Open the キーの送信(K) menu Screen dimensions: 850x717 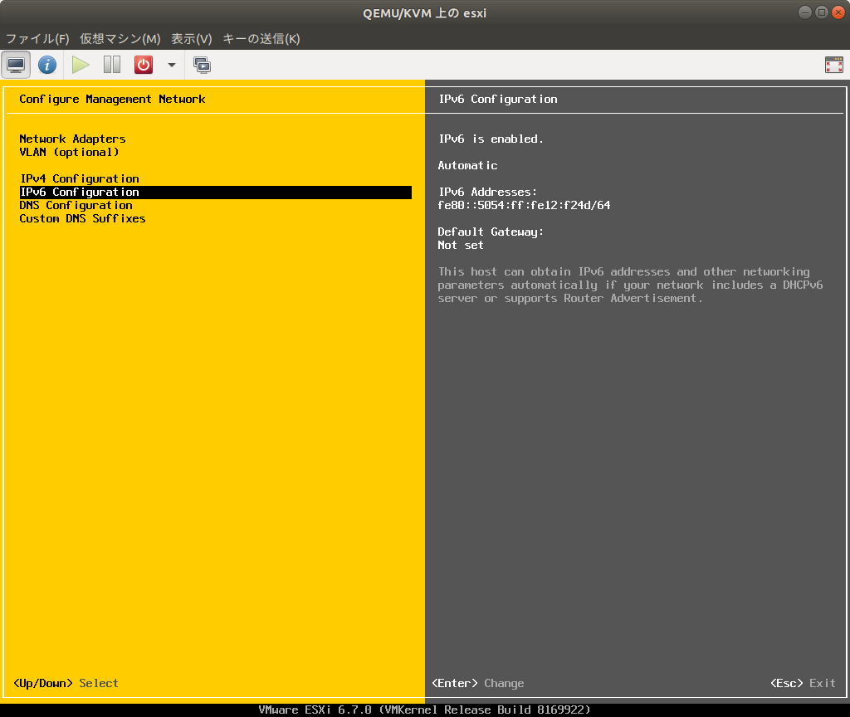point(261,38)
